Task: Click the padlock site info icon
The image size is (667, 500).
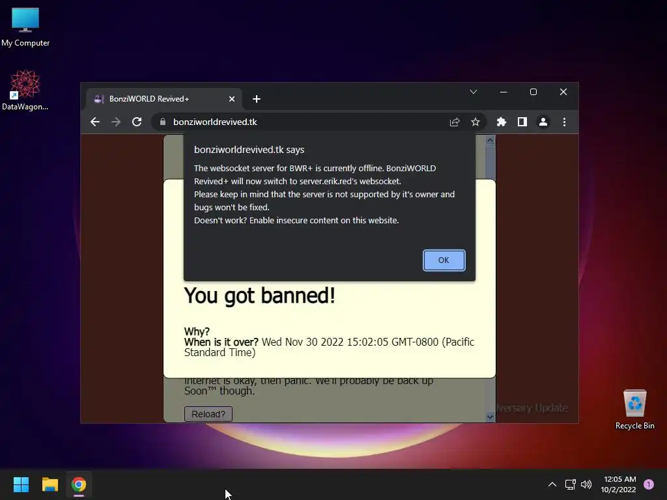Action: coord(162,122)
